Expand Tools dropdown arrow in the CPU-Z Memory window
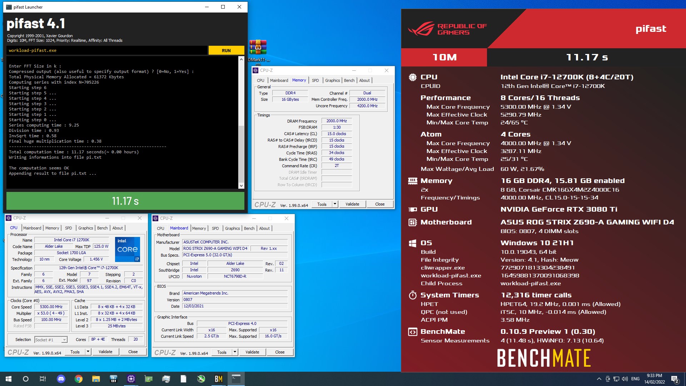Viewport: 686px width, 386px height. tap(335, 204)
